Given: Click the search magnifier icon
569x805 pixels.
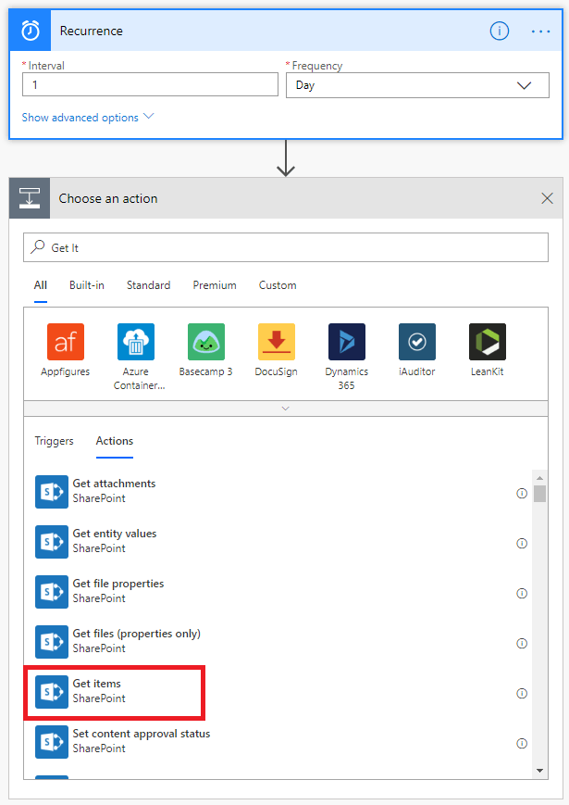Looking at the screenshot, I should [x=37, y=247].
